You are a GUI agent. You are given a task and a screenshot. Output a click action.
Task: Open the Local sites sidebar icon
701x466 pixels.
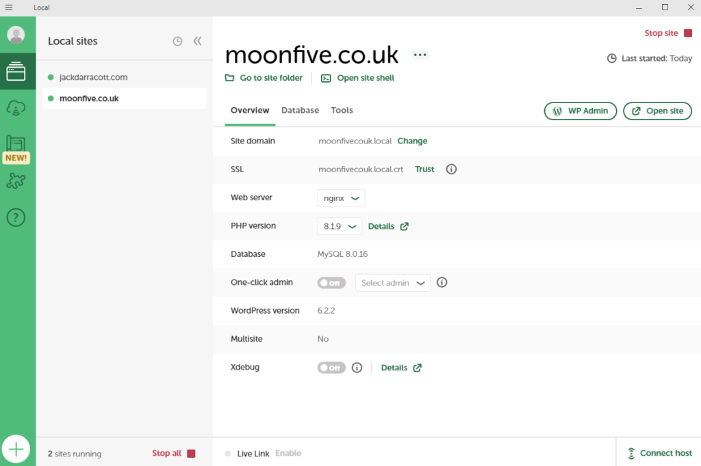click(16, 72)
